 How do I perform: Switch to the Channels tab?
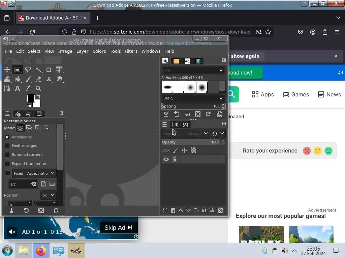pyautogui.click(x=175, y=125)
